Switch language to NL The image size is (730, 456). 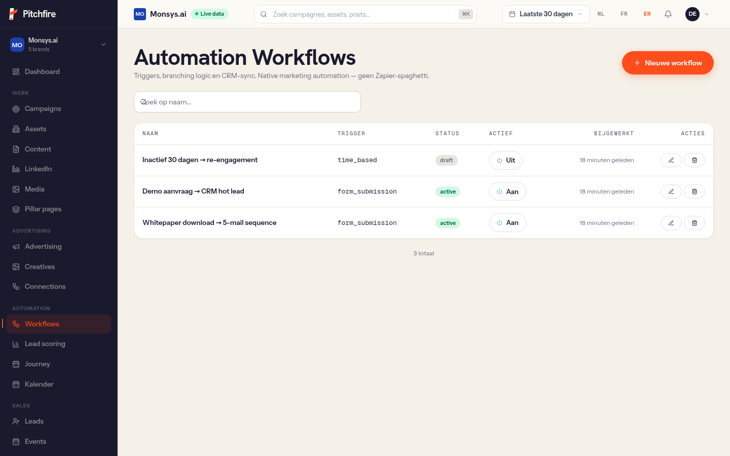tap(601, 14)
